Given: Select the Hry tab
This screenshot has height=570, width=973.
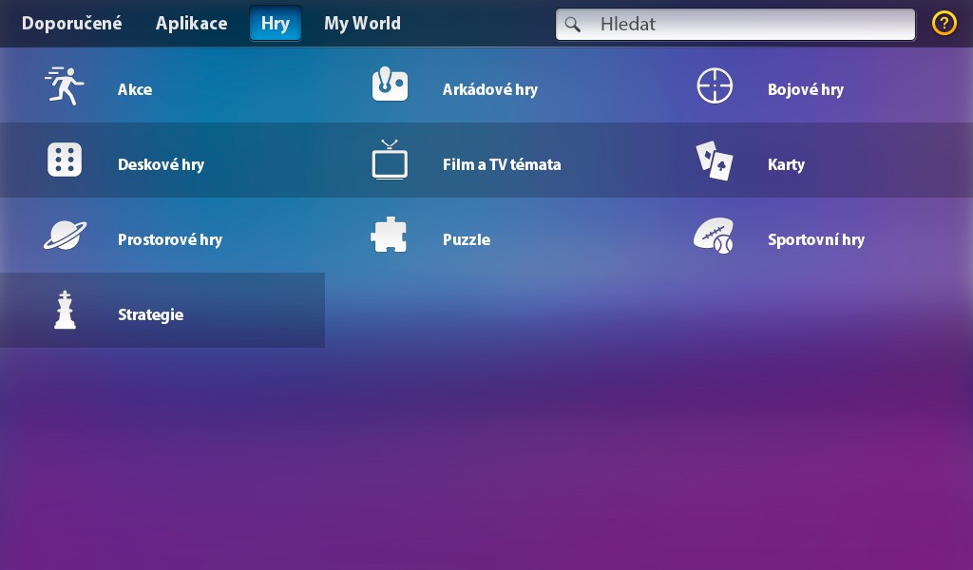Looking at the screenshot, I should (276, 24).
